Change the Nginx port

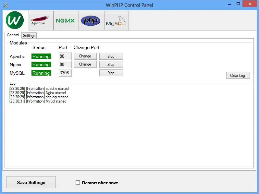85,64
